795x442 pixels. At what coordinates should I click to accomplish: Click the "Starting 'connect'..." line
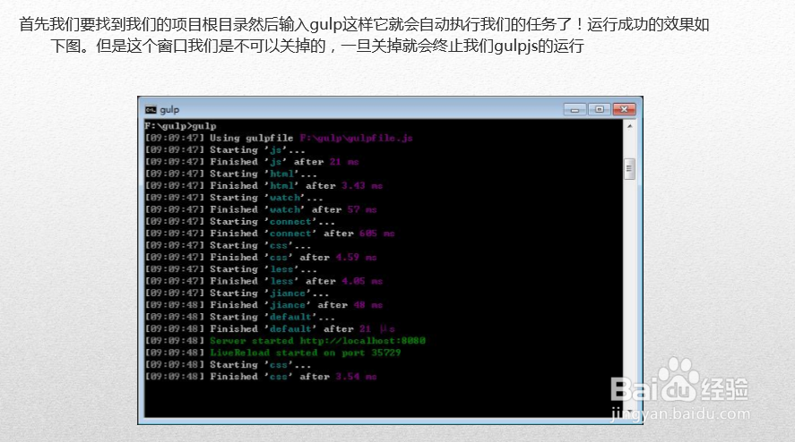pyautogui.click(x=240, y=221)
